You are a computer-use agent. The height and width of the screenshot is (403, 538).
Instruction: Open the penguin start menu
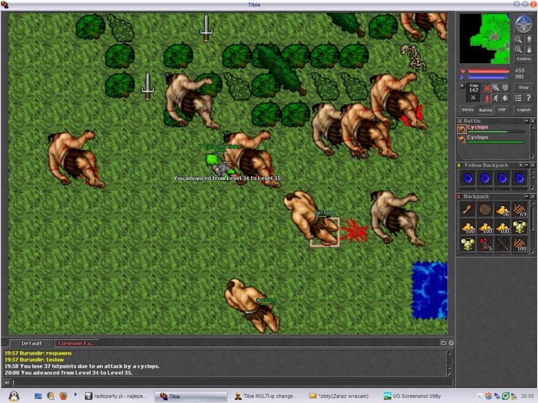[14, 396]
